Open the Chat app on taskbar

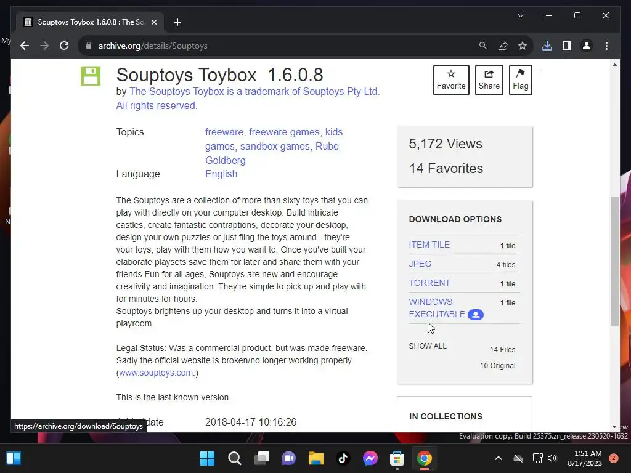tap(288, 458)
